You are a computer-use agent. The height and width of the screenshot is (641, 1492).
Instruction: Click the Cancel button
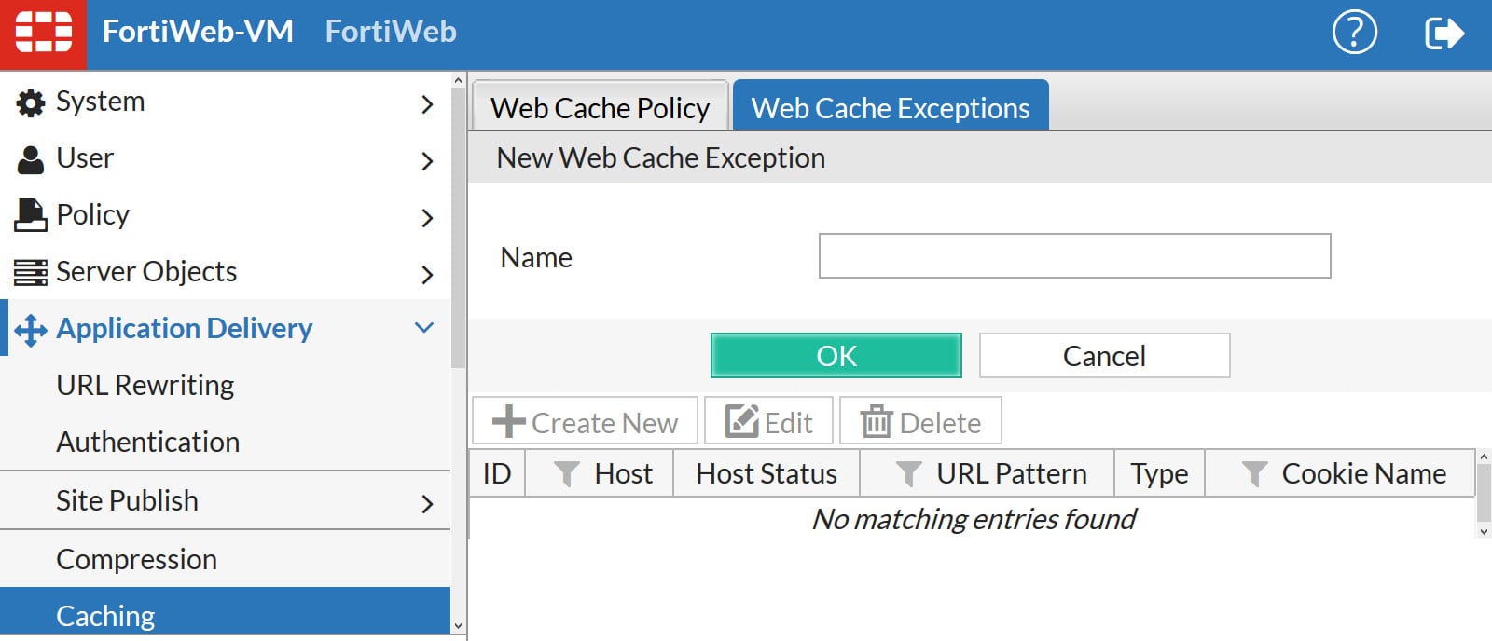click(x=1104, y=356)
